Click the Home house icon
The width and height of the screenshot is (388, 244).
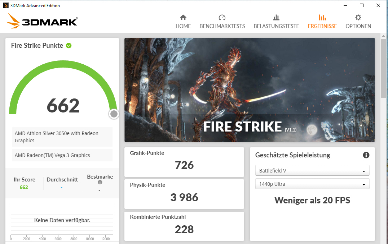tap(183, 17)
